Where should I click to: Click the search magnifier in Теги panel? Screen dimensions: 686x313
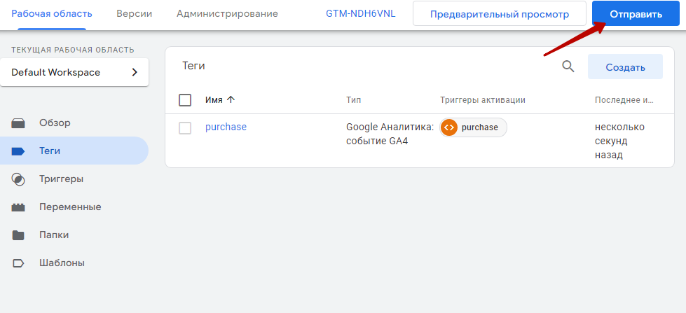(x=568, y=67)
